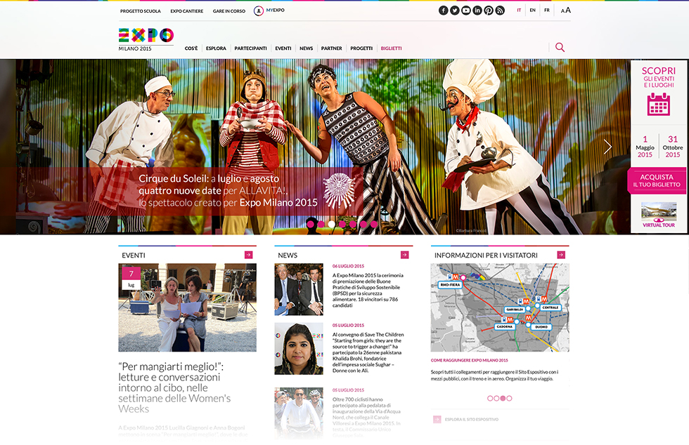Open the 06 Luglio 2015 news thumbnail
The height and width of the screenshot is (445, 689).
299,289
